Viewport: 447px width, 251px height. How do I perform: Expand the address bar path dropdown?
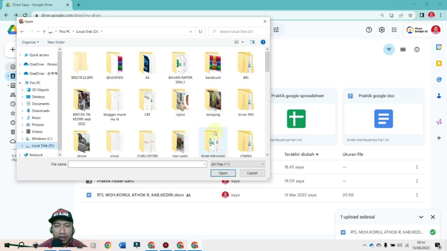coord(190,31)
